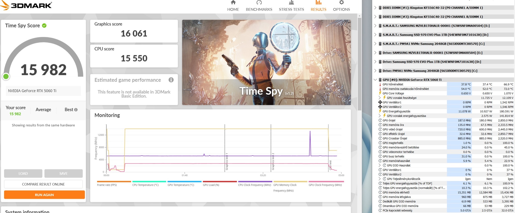The image size is (515, 213).
Task: Click clock icon of GPU effektív órajel
Action: [x=380, y=134]
